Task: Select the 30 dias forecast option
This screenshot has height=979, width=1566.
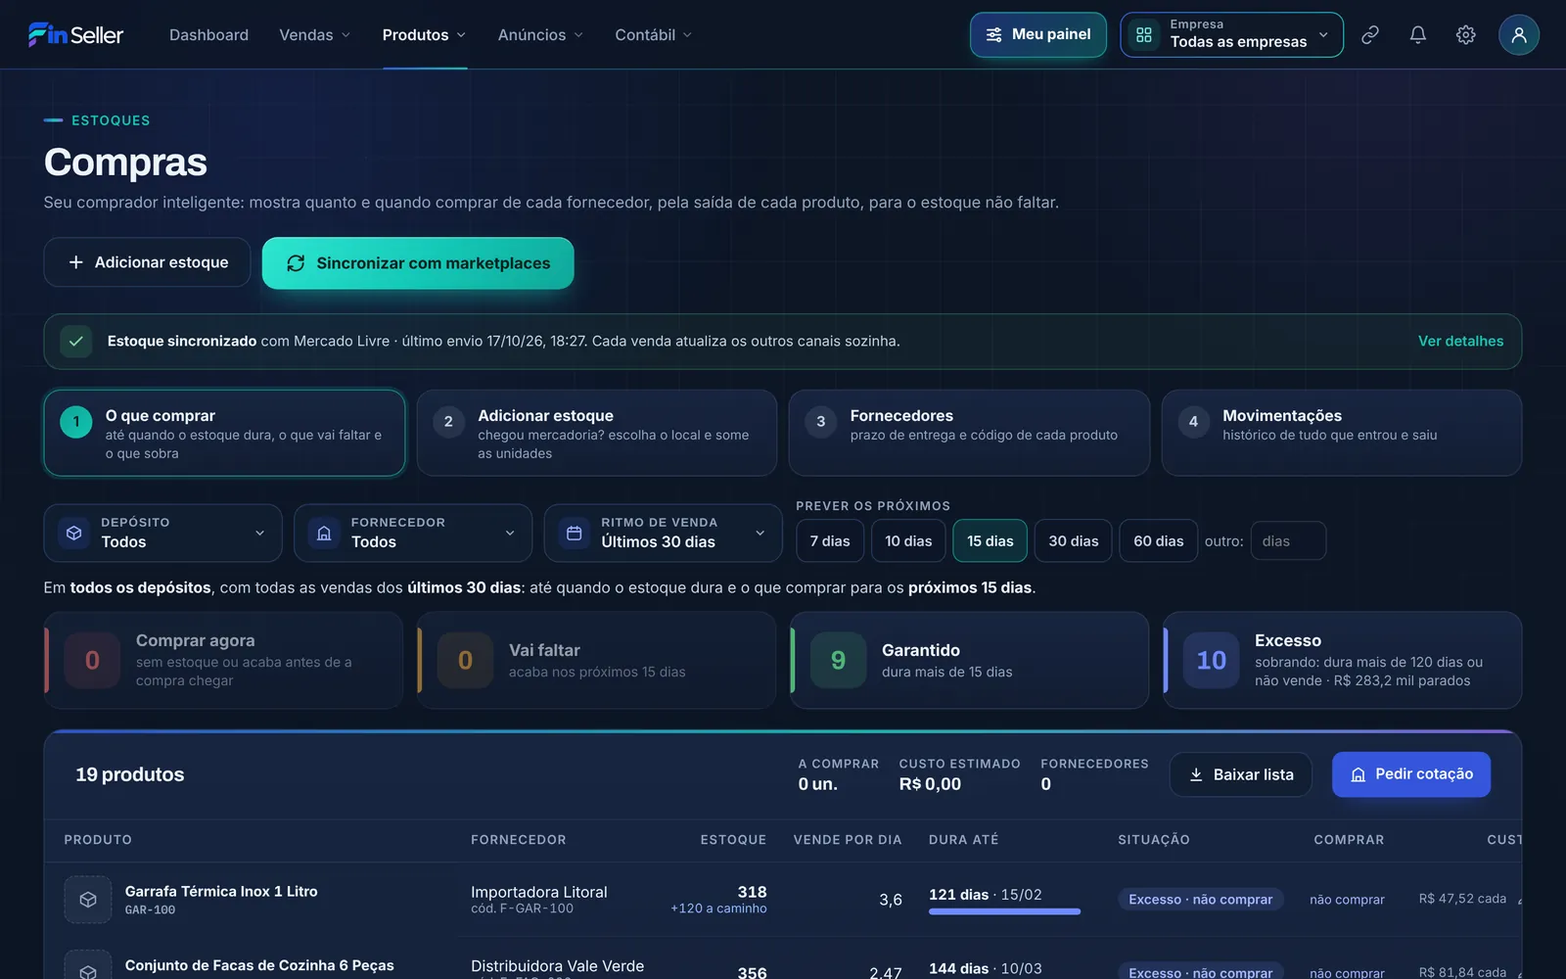Action: 1074,540
